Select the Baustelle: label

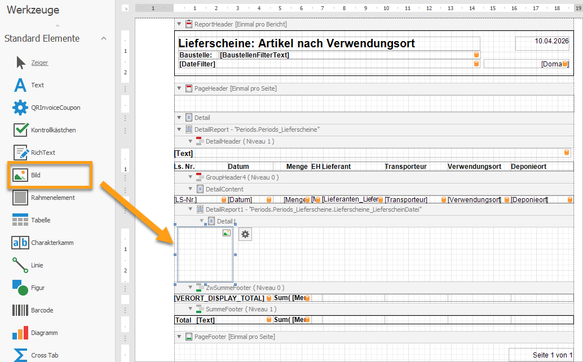[198, 55]
